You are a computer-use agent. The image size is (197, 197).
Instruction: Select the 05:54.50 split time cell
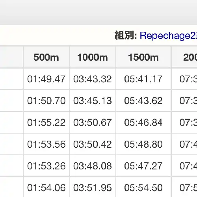pyautogui.click(x=143, y=188)
